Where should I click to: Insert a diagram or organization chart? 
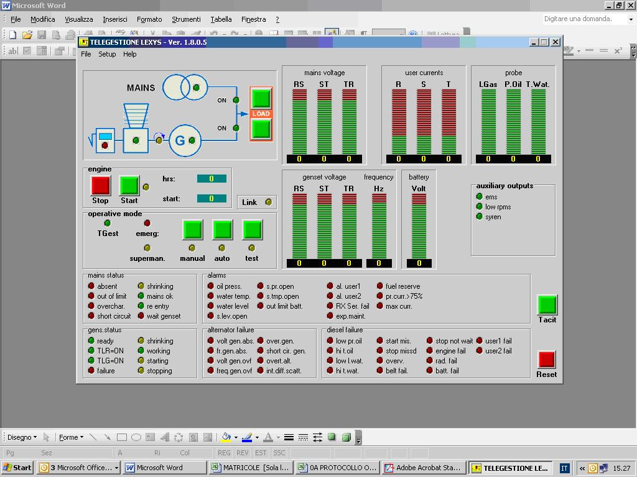(x=179, y=437)
